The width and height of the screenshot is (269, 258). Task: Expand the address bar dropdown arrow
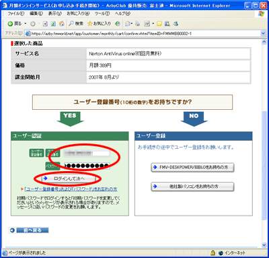(x=263, y=34)
